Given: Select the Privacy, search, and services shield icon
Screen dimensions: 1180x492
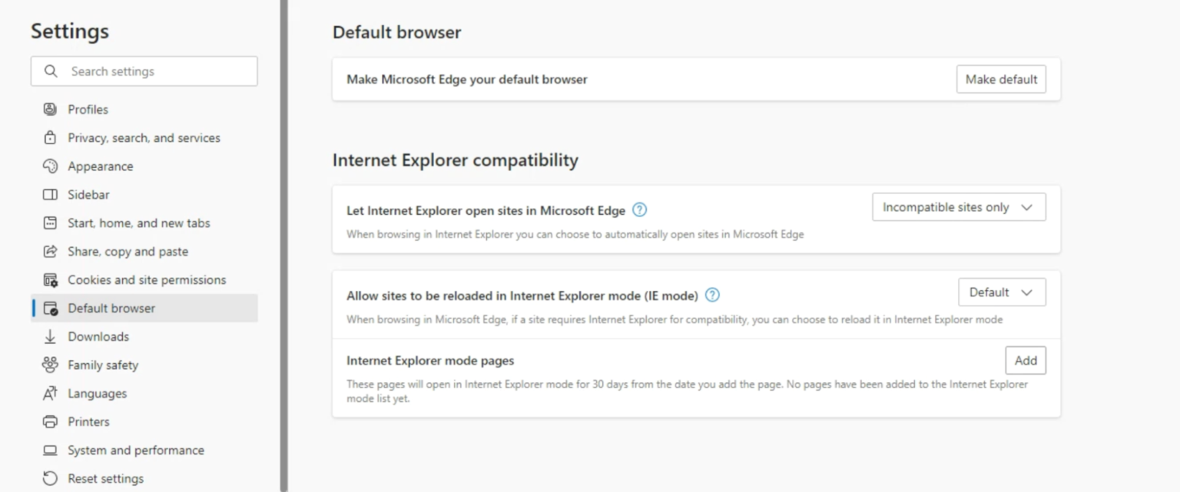Looking at the screenshot, I should (51, 137).
